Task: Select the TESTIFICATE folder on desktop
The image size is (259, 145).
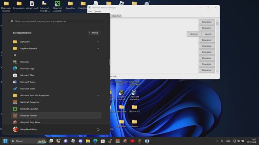Action: pyautogui.click(x=134, y=109)
